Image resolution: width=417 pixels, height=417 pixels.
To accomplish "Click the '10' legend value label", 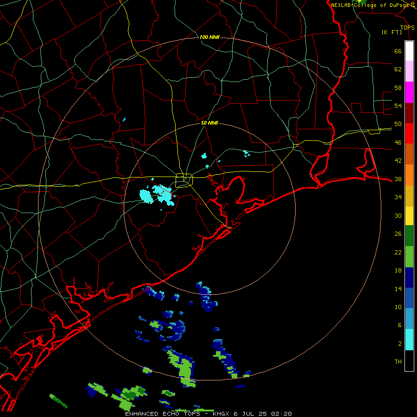I will 398,307.
